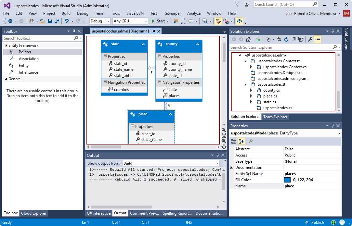Switch to the Team Explorer tab
The image size is (352, 226).
(275, 117)
